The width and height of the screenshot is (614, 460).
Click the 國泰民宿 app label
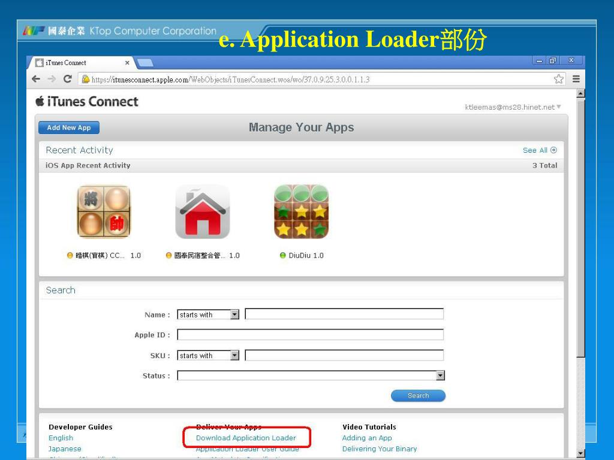(207, 255)
